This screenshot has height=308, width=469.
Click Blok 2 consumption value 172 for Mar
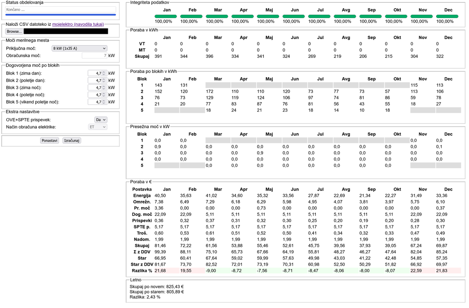(210, 92)
